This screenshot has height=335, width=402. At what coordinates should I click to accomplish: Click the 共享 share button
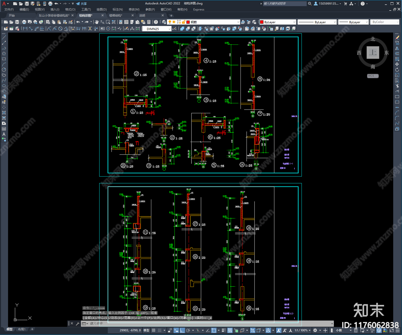[82, 4]
